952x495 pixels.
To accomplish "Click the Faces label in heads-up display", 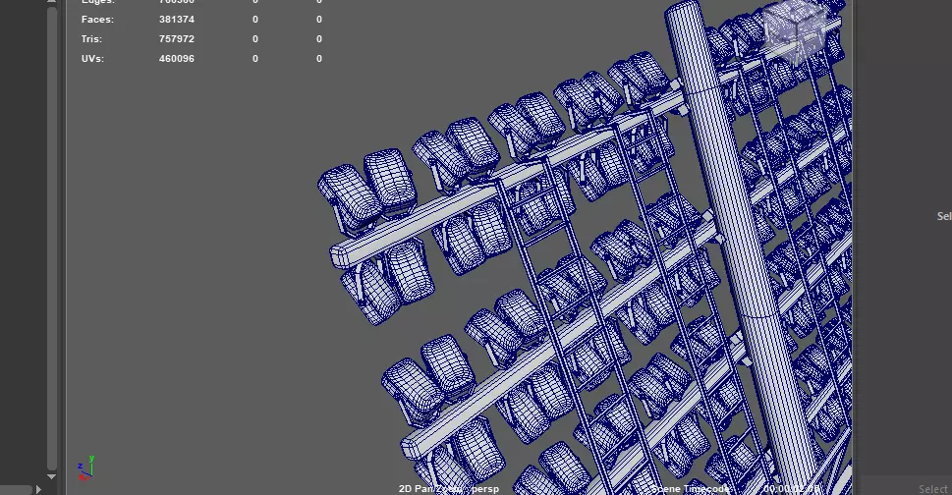I will click(x=97, y=20).
